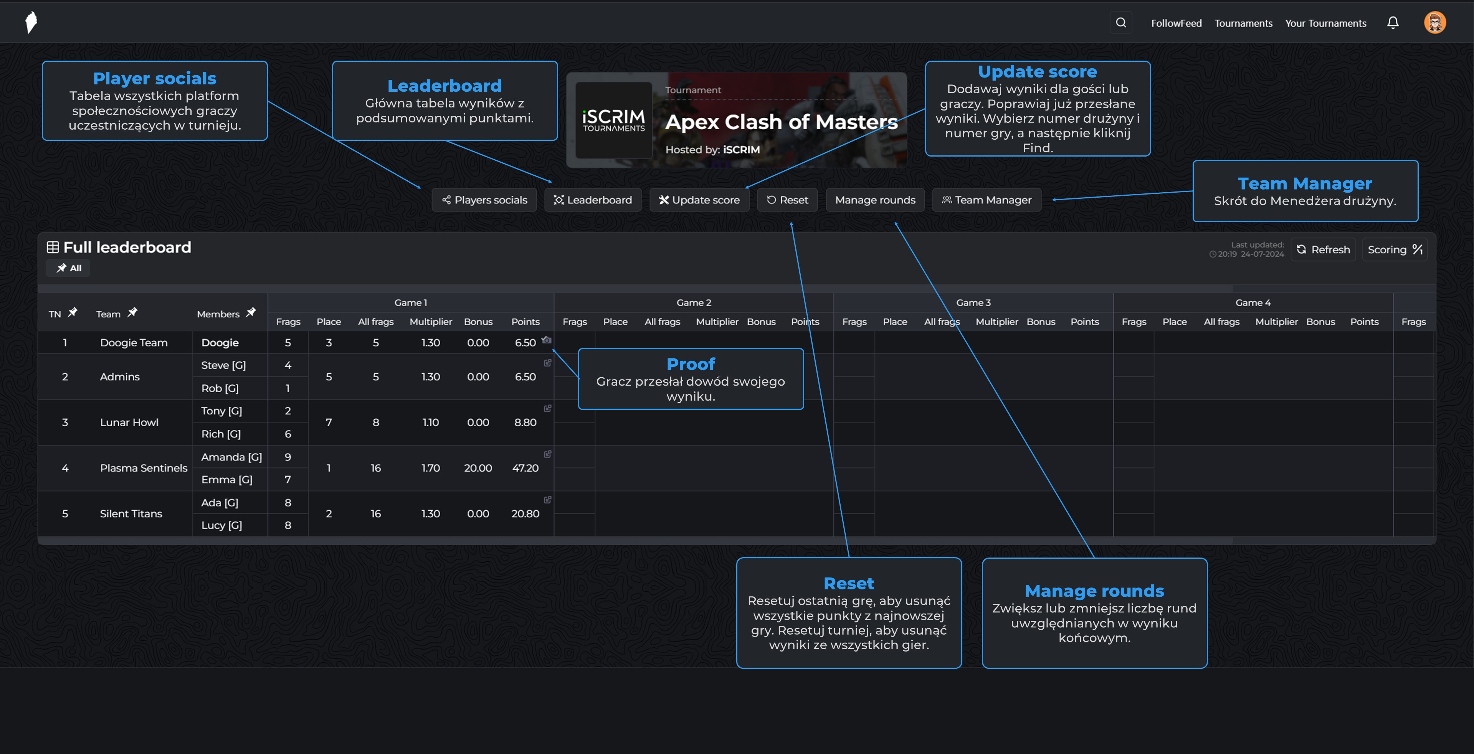Click the external-link proof icon in Admins row
1474x754 pixels.
tap(548, 363)
